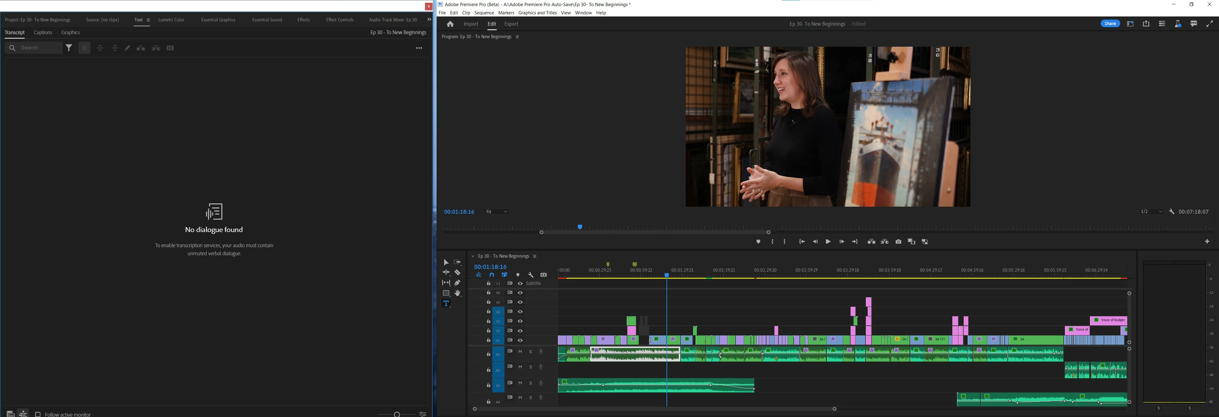Solo audio track A3
Screen dimensions: 1219x417
(530, 383)
